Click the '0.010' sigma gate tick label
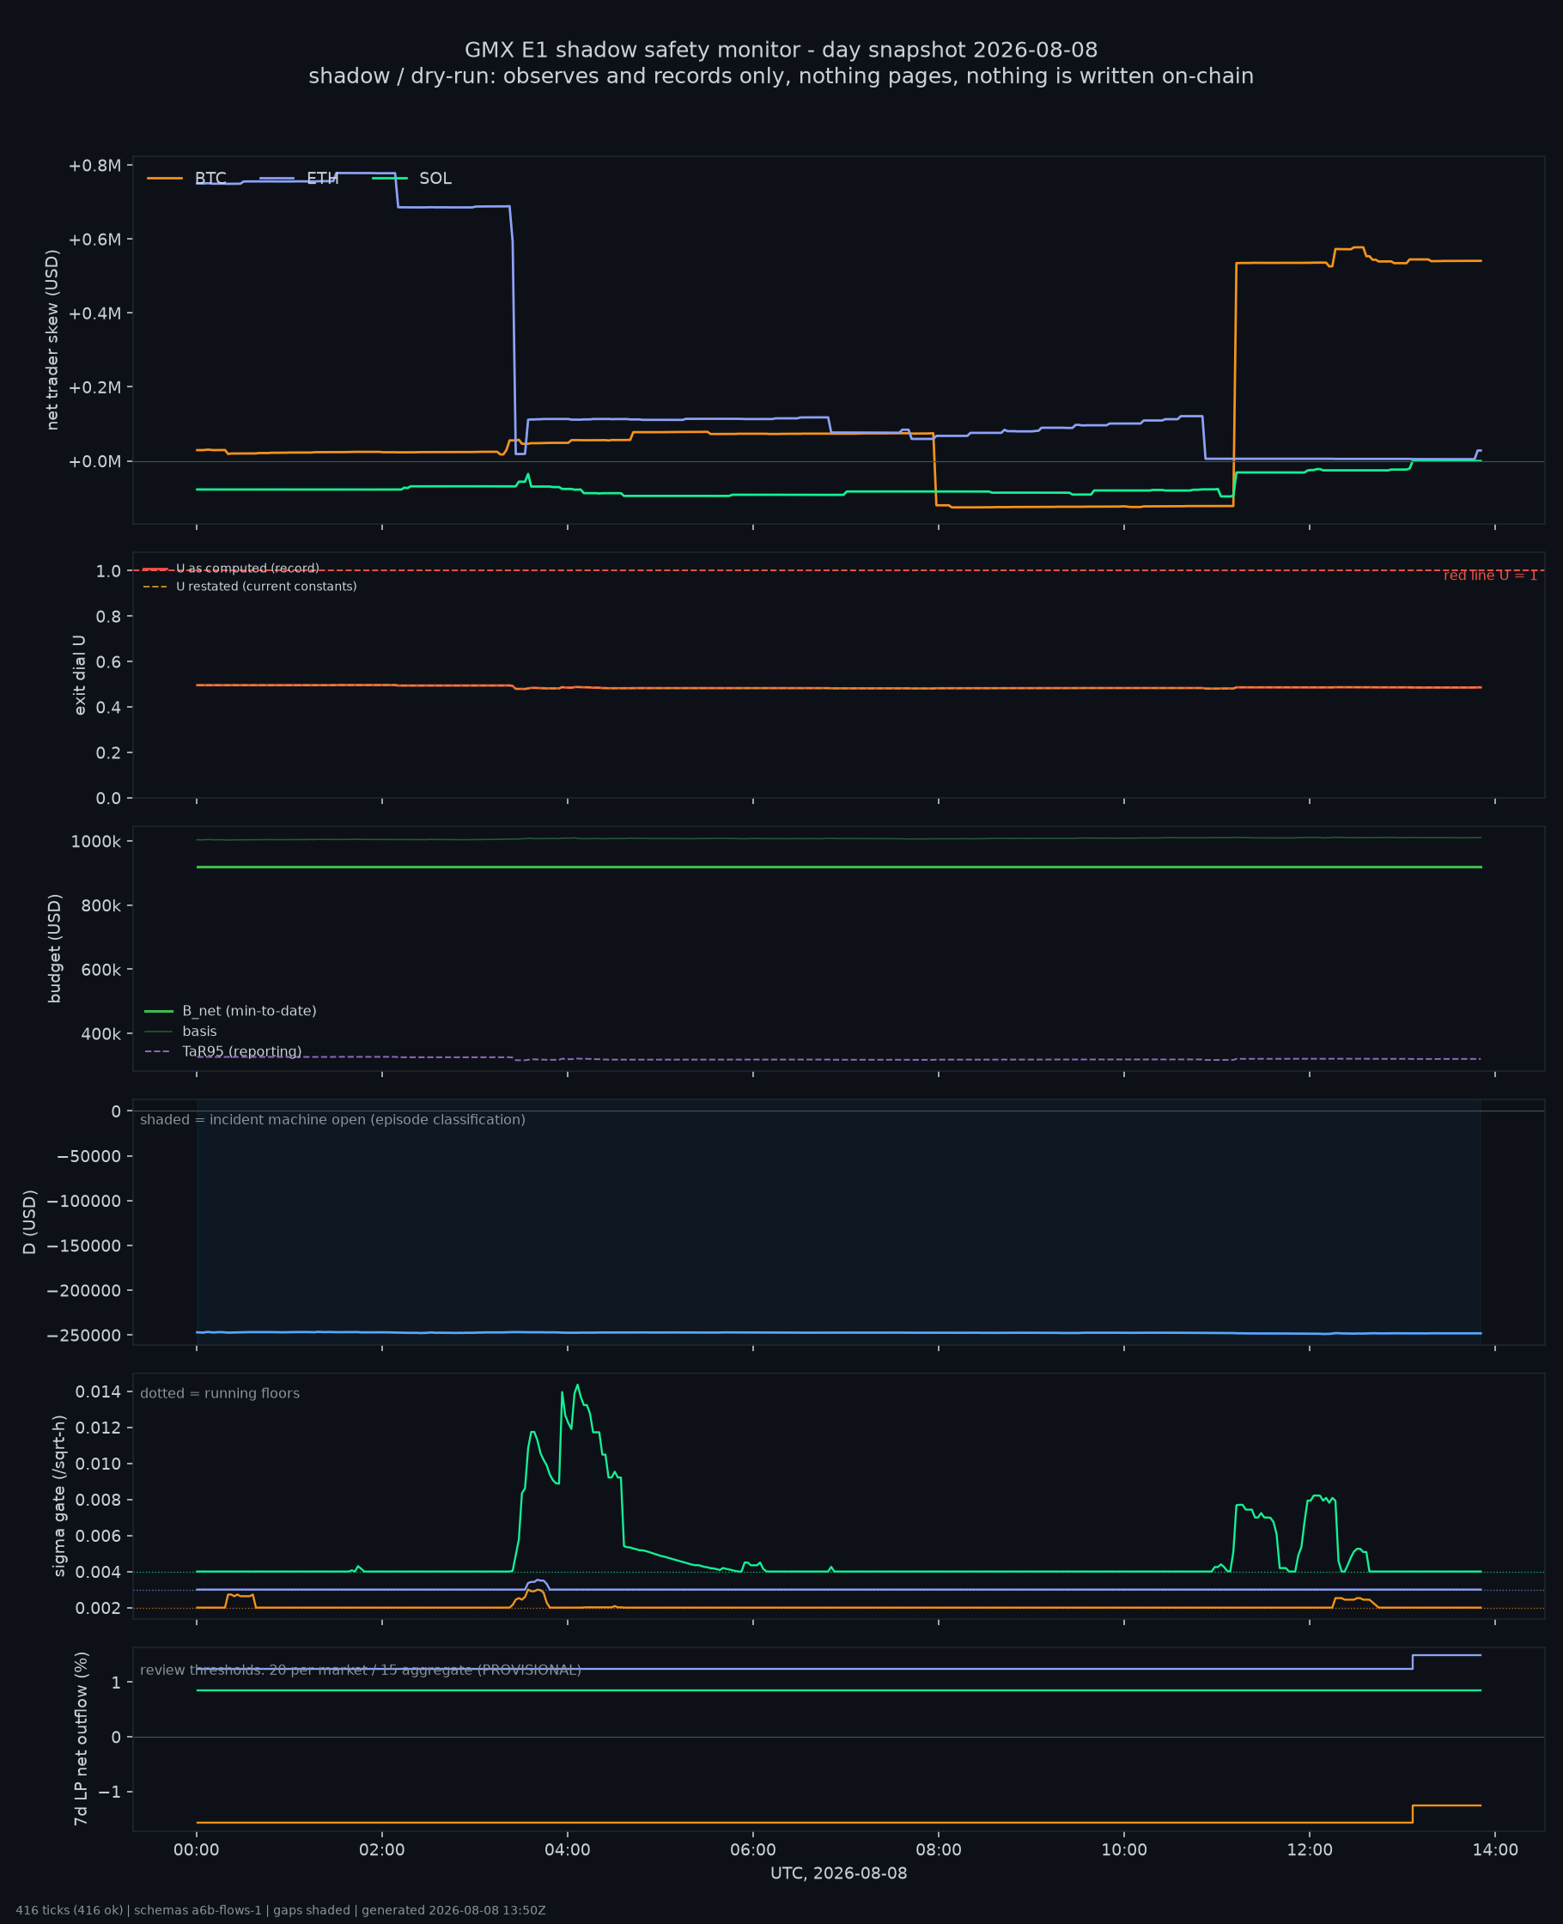 coord(98,1464)
